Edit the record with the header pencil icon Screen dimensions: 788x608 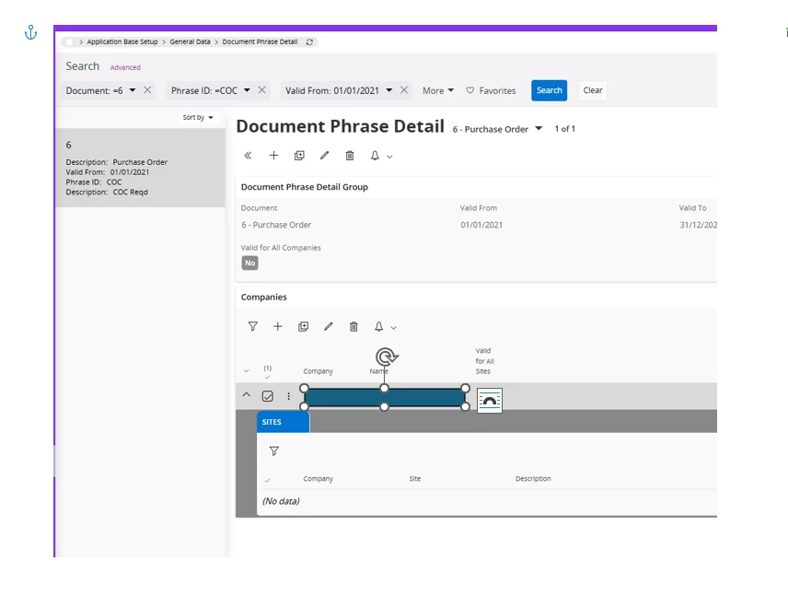pos(324,156)
